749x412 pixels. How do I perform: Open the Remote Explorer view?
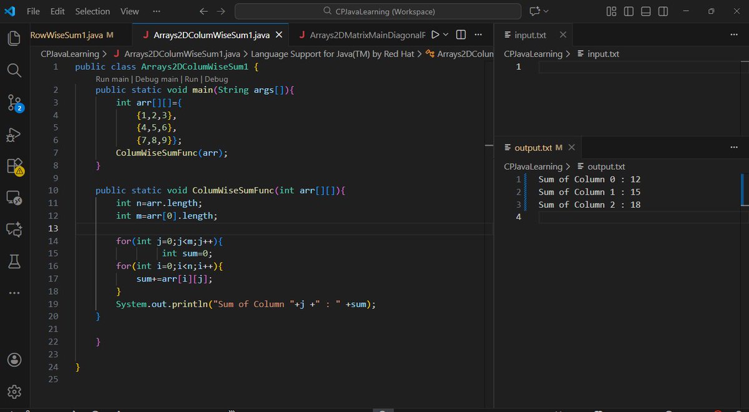coord(14,199)
